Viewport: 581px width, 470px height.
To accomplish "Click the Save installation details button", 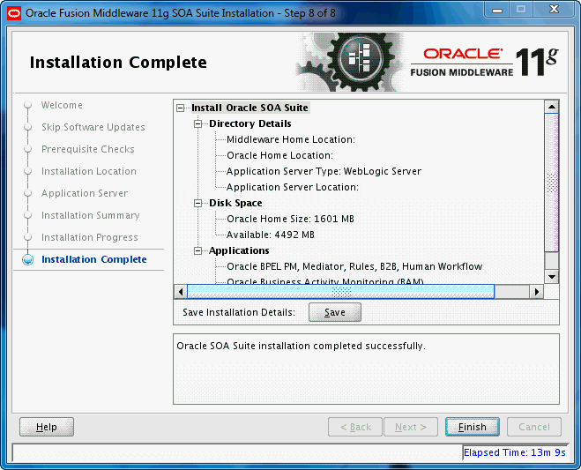I will [x=335, y=312].
